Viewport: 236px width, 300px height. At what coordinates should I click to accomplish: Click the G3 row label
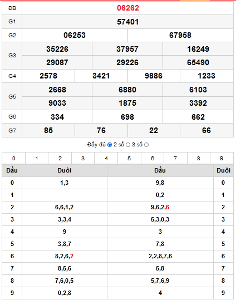point(12,56)
